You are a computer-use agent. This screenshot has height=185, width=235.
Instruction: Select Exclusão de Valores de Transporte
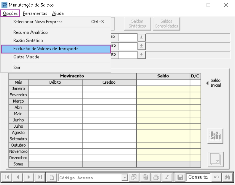click(x=56, y=49)
